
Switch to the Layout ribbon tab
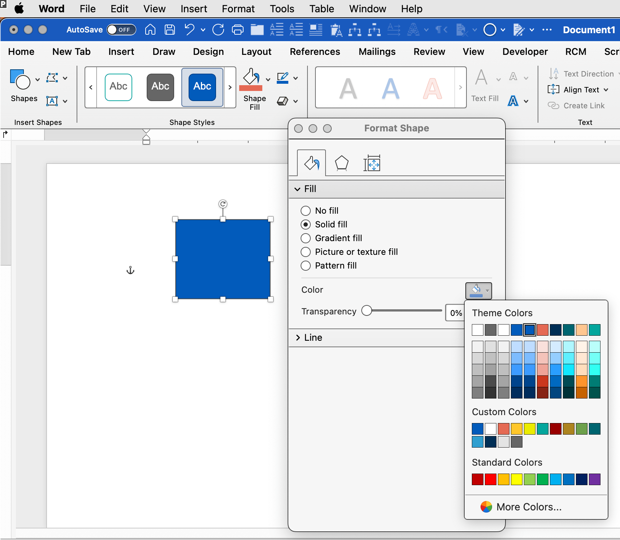click(256, 52)
